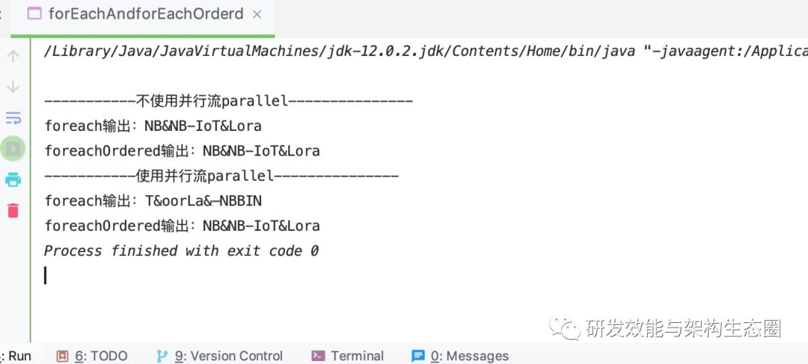Clear console with the red trash icon
The height and width of the screenshot is (364, 808).
pyautogui.click(x=13, y=211)
